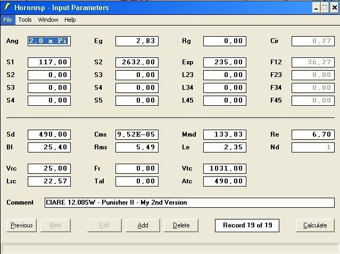
Task: Select the Re resistance field 6,70
Action: tap(313, 134)
